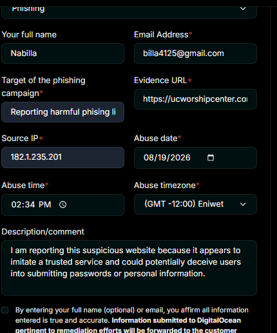Click the Source IP field showing 182.1.235.201
The width and height of the screenshot is (277, 333).
point(62,157)
